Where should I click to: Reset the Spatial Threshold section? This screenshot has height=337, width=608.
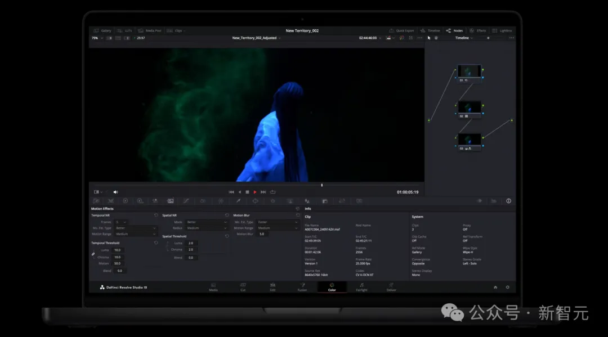tap(227, 236)
